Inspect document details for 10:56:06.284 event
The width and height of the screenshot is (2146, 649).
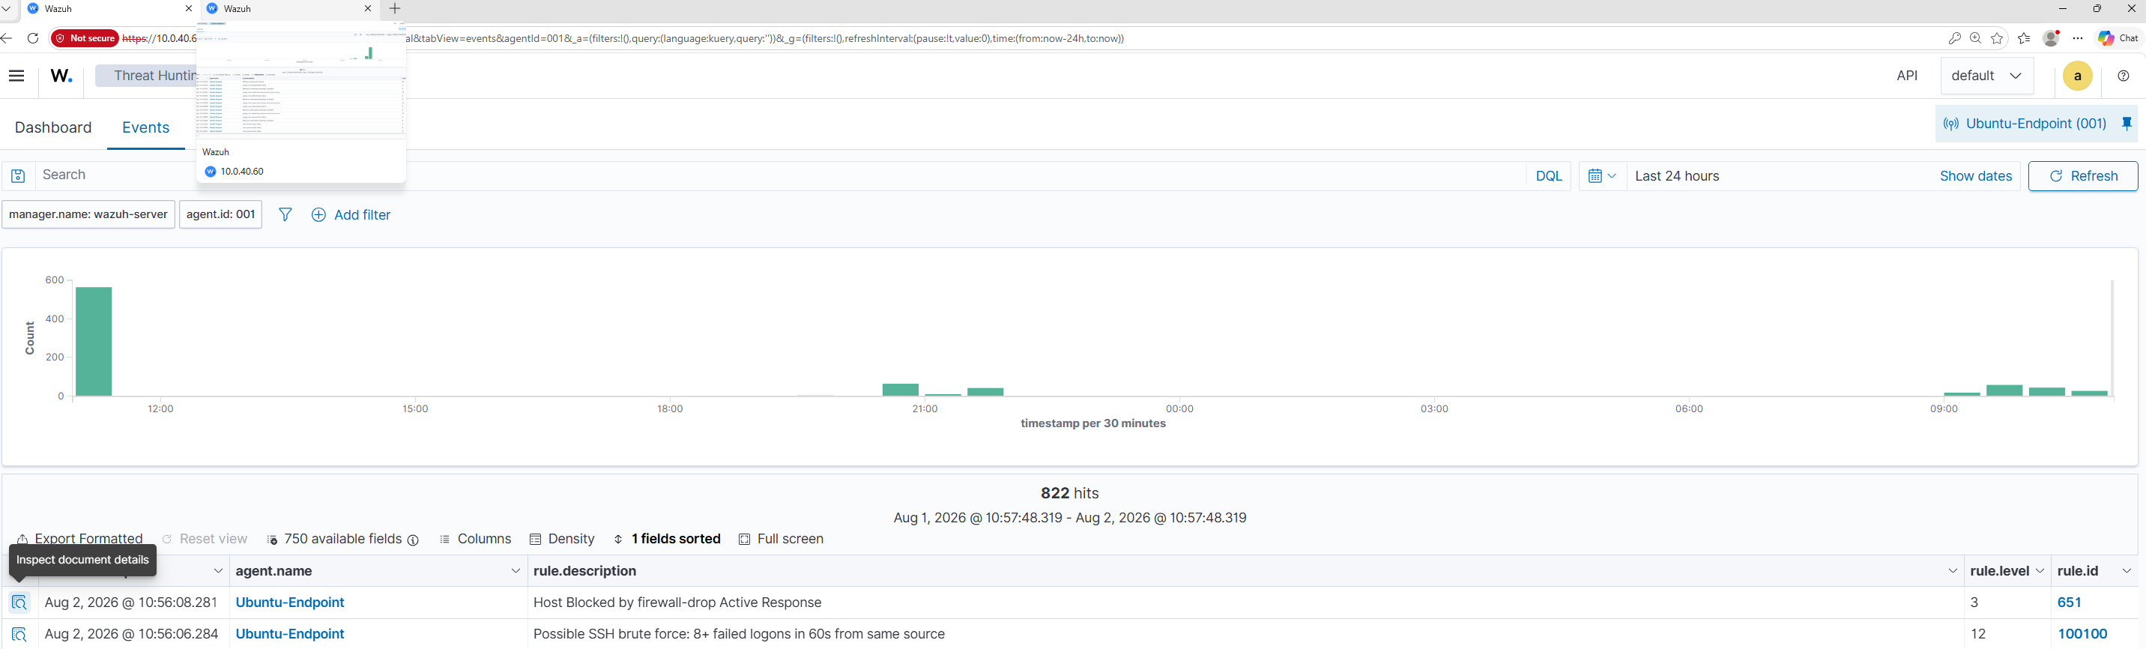(x=19, y=634)
